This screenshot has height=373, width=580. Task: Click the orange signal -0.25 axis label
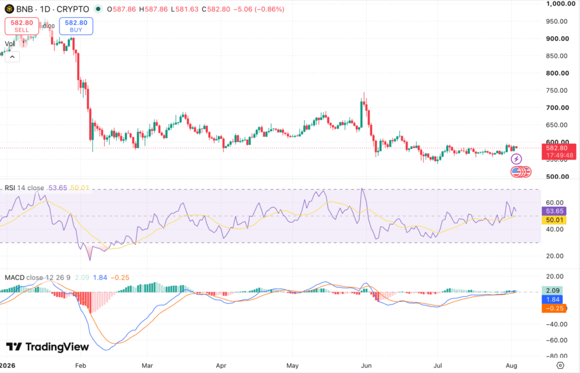pyautogui.click(x=554, y=308)
